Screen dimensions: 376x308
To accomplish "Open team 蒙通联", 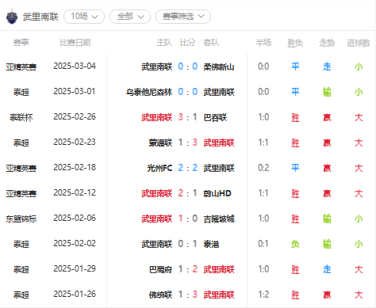I will point(160,143).
